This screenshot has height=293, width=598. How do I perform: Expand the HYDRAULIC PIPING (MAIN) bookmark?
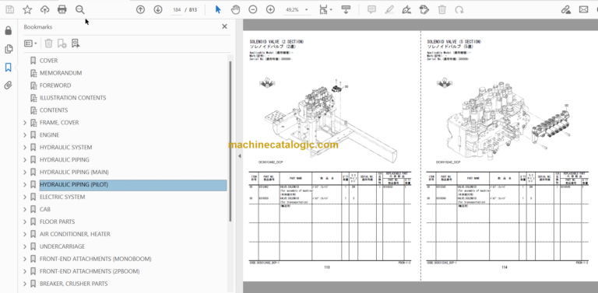tap(25, 172)
